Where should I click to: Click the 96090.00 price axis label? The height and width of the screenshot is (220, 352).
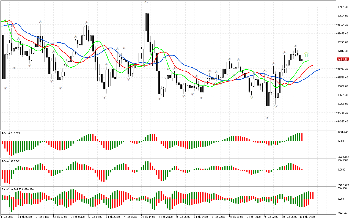343,86
